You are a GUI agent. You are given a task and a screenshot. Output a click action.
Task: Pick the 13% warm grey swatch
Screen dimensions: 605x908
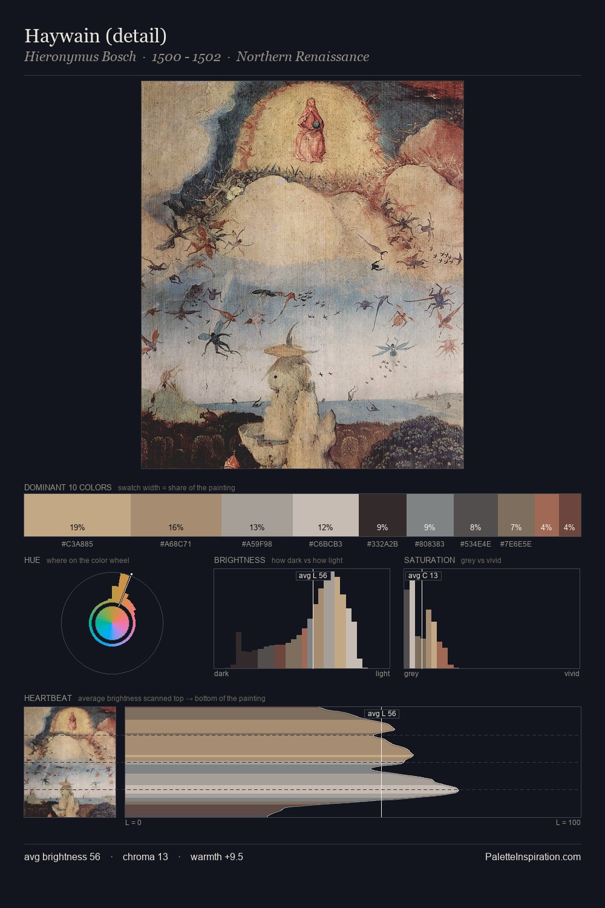[257, 515]
